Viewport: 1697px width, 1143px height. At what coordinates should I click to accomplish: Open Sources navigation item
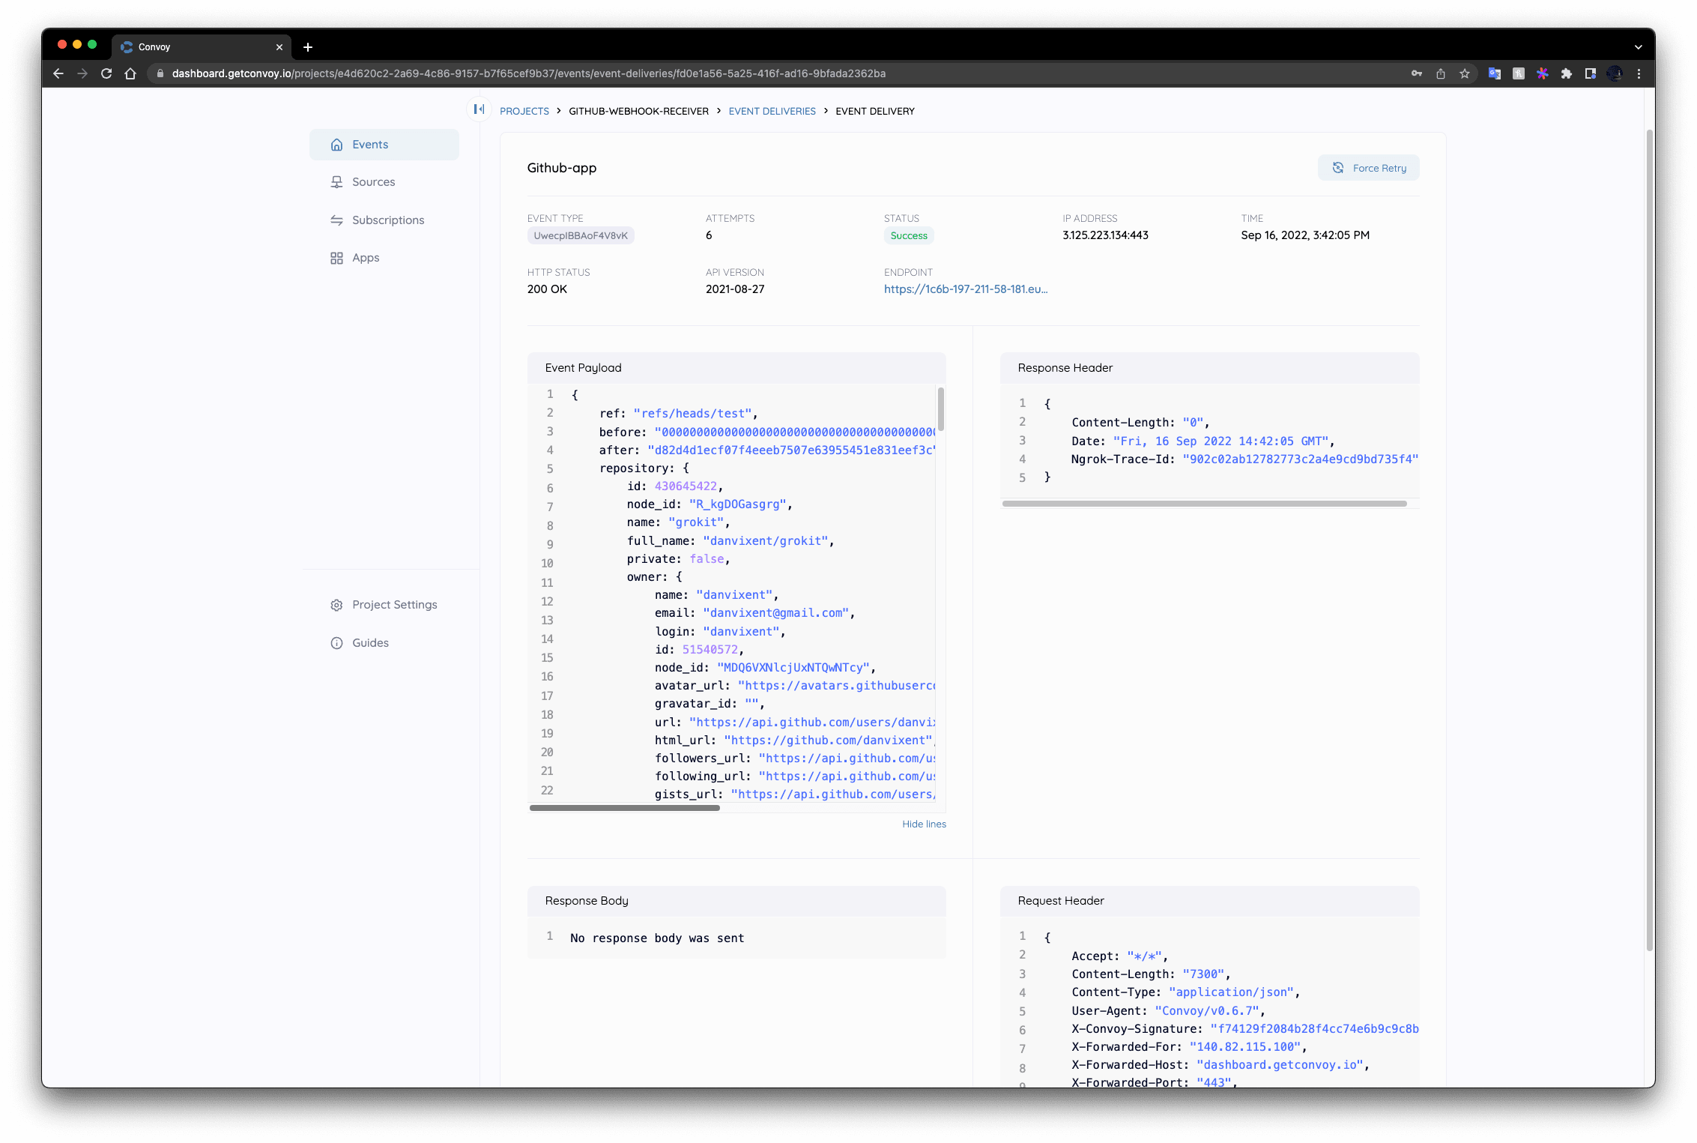pos(374,181)
